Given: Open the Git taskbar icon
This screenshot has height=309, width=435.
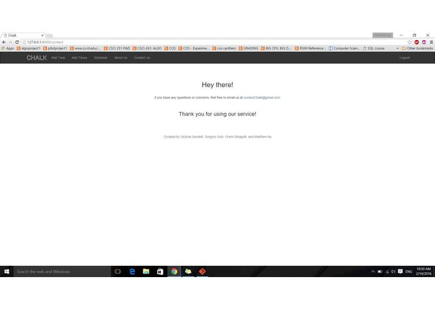Looking at the screenshot, I should (202, 271).
